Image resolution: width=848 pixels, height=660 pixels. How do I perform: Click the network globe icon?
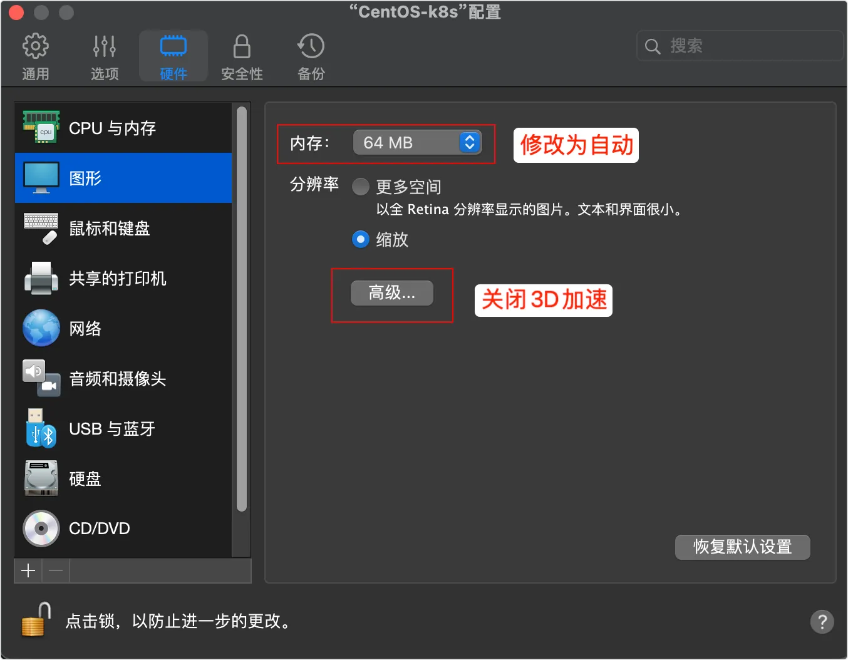coord(41,328)
